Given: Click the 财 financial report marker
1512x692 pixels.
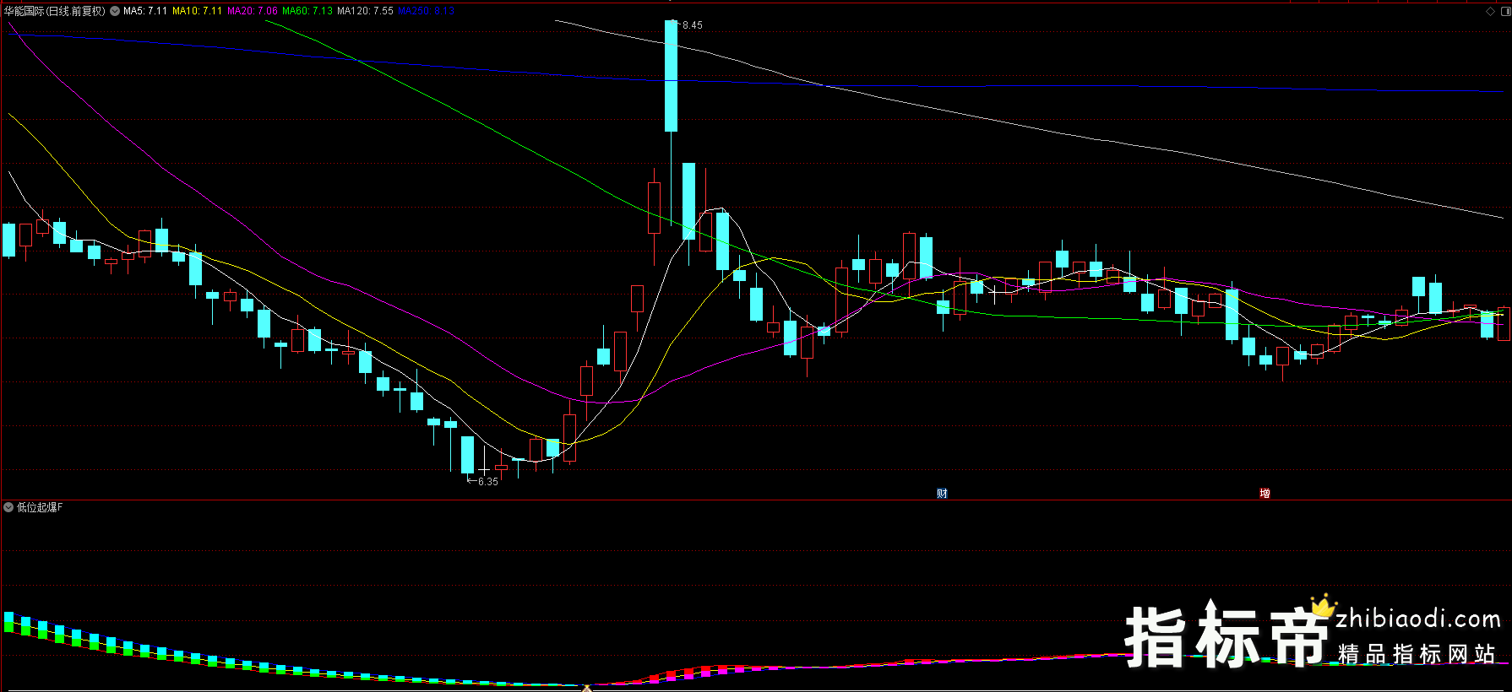Looking at the screenshot, I should tap(942, 493).
